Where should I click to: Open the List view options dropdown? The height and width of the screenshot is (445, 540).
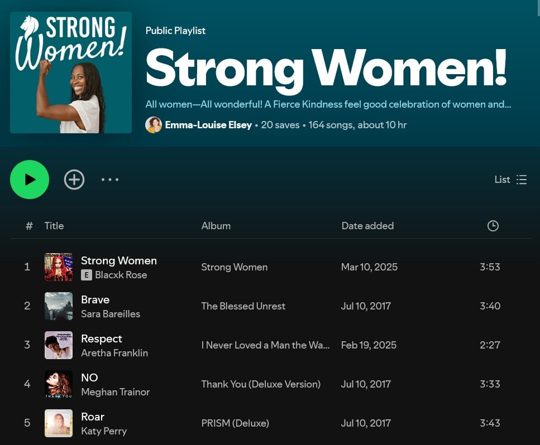(x=510, y=180)
